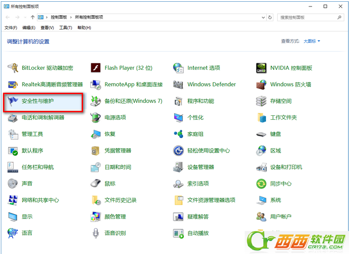
Task: Go up one folder level
Action: coord(33,17)
